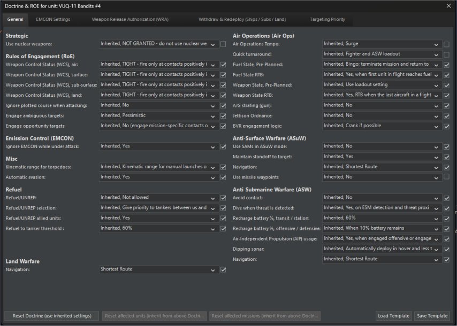This screenshot has width=457, height=326.
Task: Open ASuW Navigation Shortest Route dropdown
Action: pos(382,167)
